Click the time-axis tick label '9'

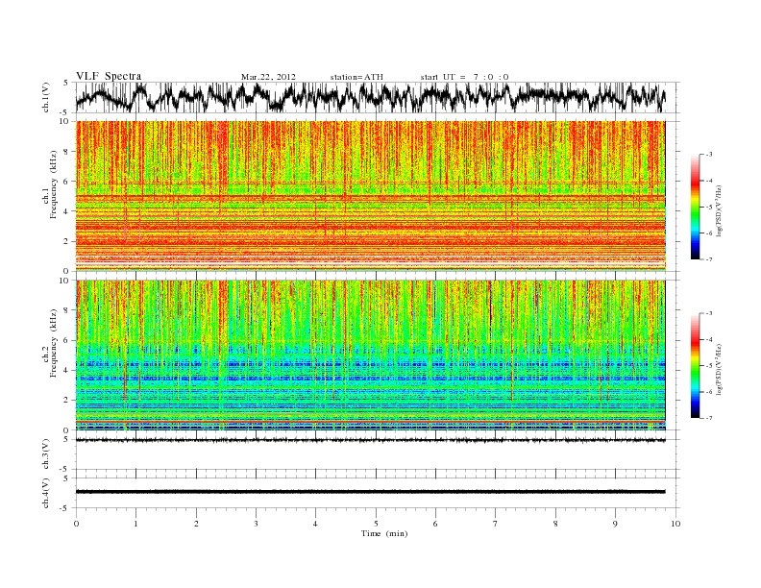click(615, 524)
